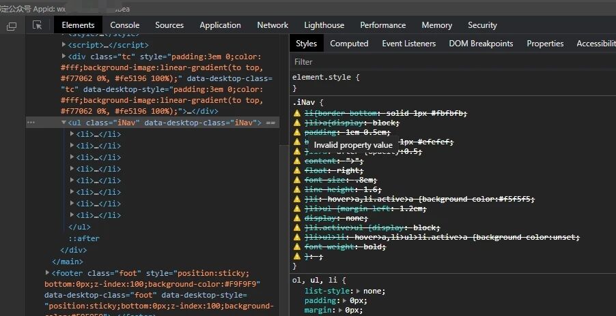The height and width of the screenshot is (316, 616).
Task: Open the Security tab
Action: [x=482, y=25]
